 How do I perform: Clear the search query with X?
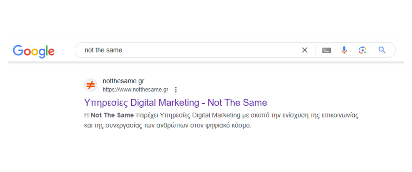click(304, 50)
